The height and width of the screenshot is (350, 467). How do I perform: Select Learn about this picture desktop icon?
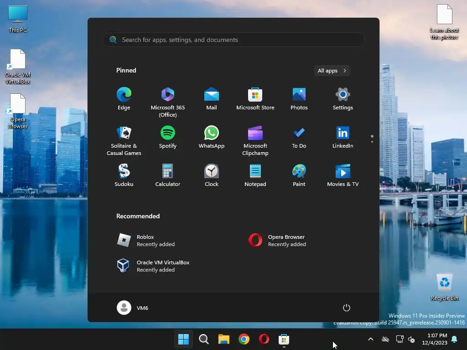point(444,22)
